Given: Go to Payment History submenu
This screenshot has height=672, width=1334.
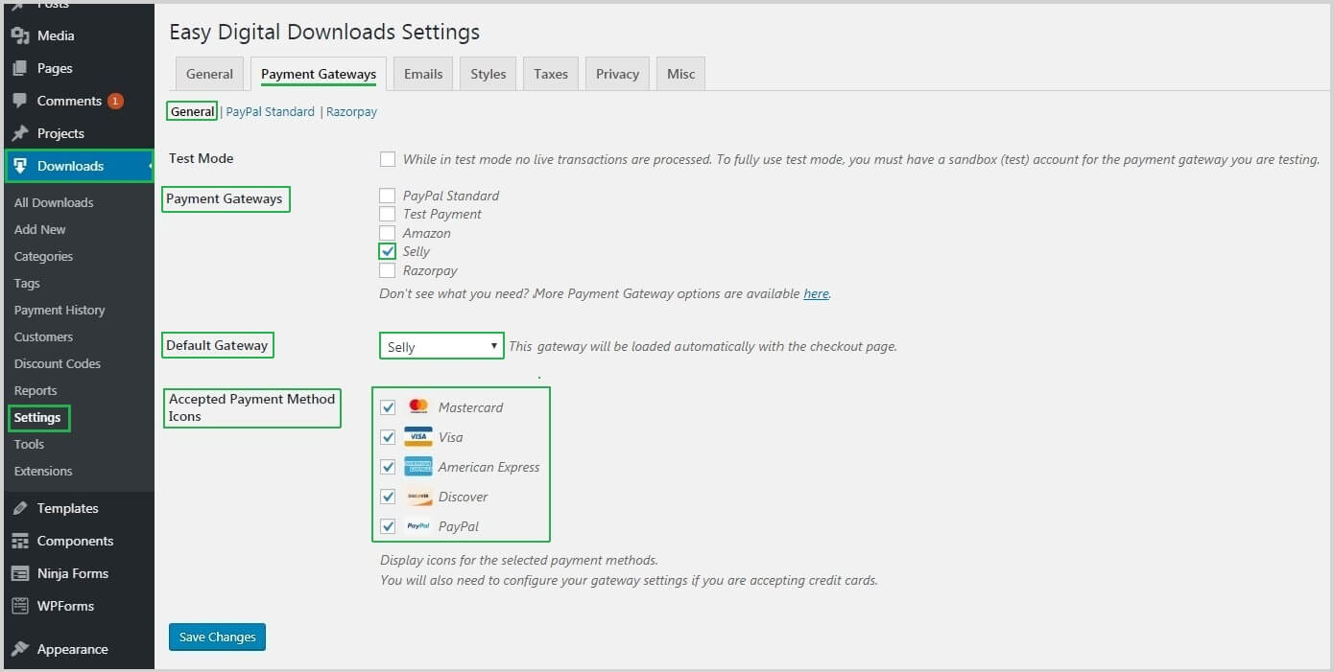Looking at the screenshot, I should pyautogui.click(x=60, y=310).
